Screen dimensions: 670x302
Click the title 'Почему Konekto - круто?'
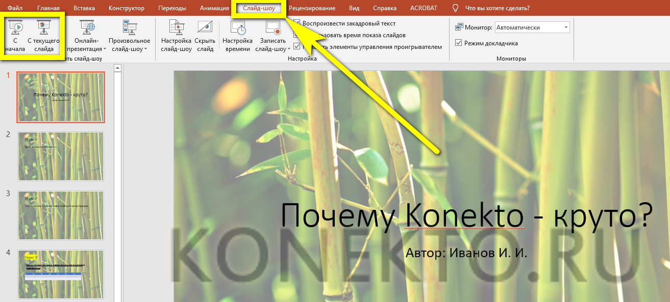[x=466, y=215]
